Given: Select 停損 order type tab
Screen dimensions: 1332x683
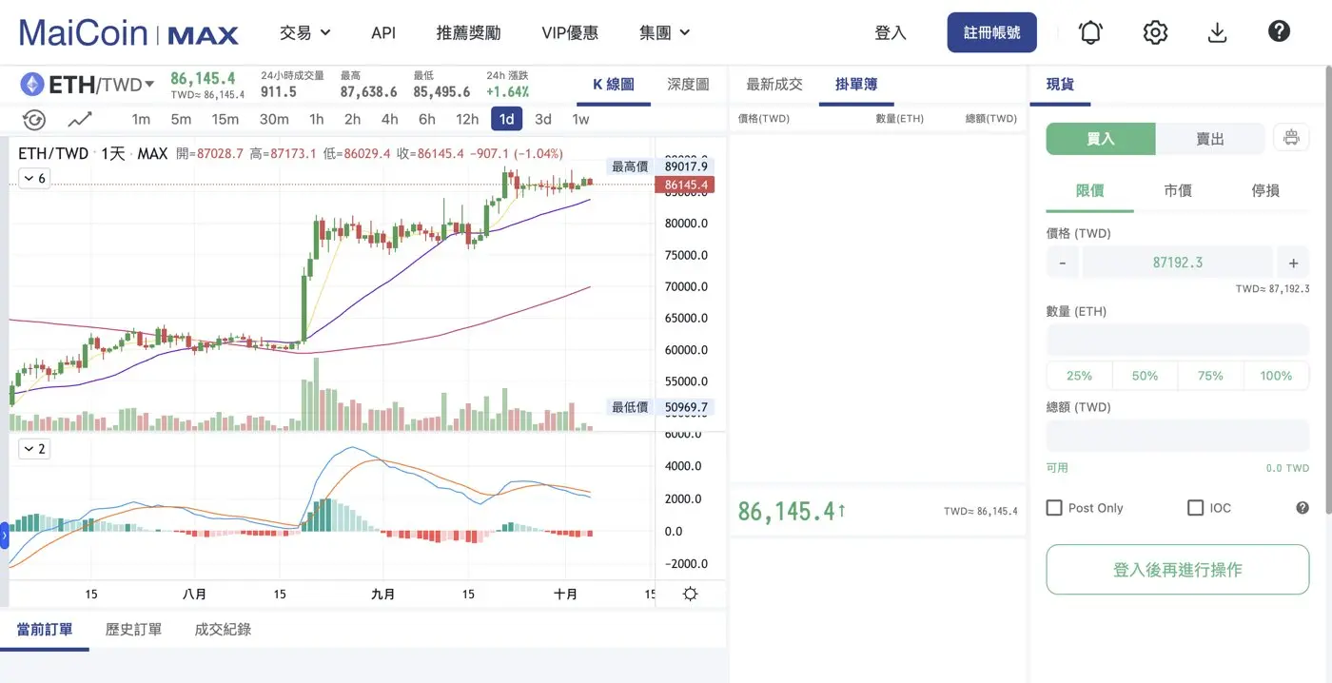Looking at the screenshot, I should 1265,190.
